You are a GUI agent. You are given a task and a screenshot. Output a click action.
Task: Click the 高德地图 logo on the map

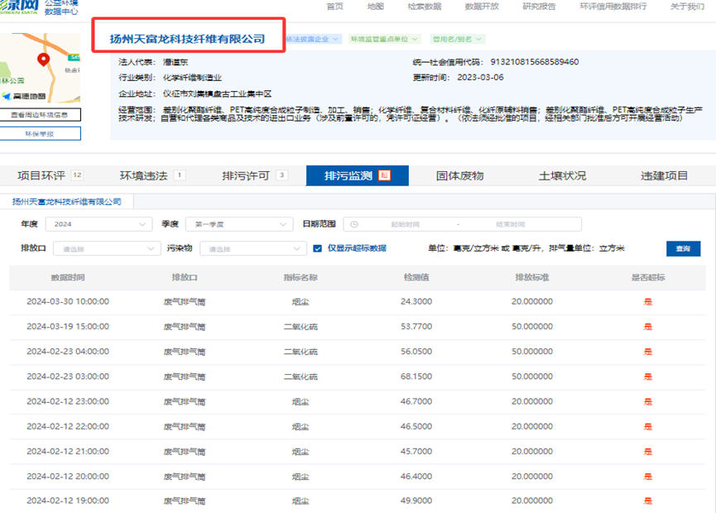(x=24, y=96)
